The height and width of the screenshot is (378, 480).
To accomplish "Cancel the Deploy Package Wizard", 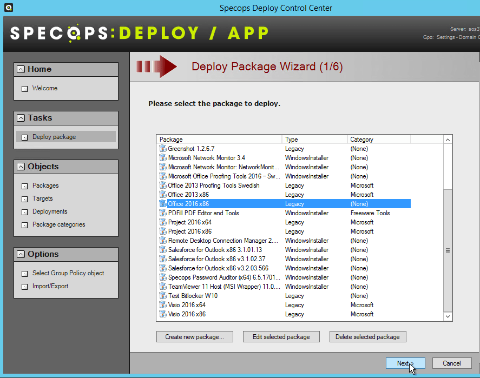I will pyautogui.click(x=452, y=363).
